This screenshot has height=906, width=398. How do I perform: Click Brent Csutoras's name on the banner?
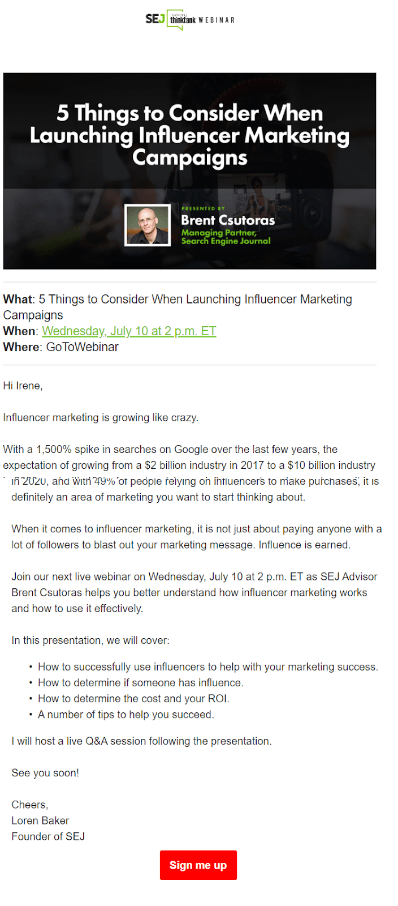228,221
